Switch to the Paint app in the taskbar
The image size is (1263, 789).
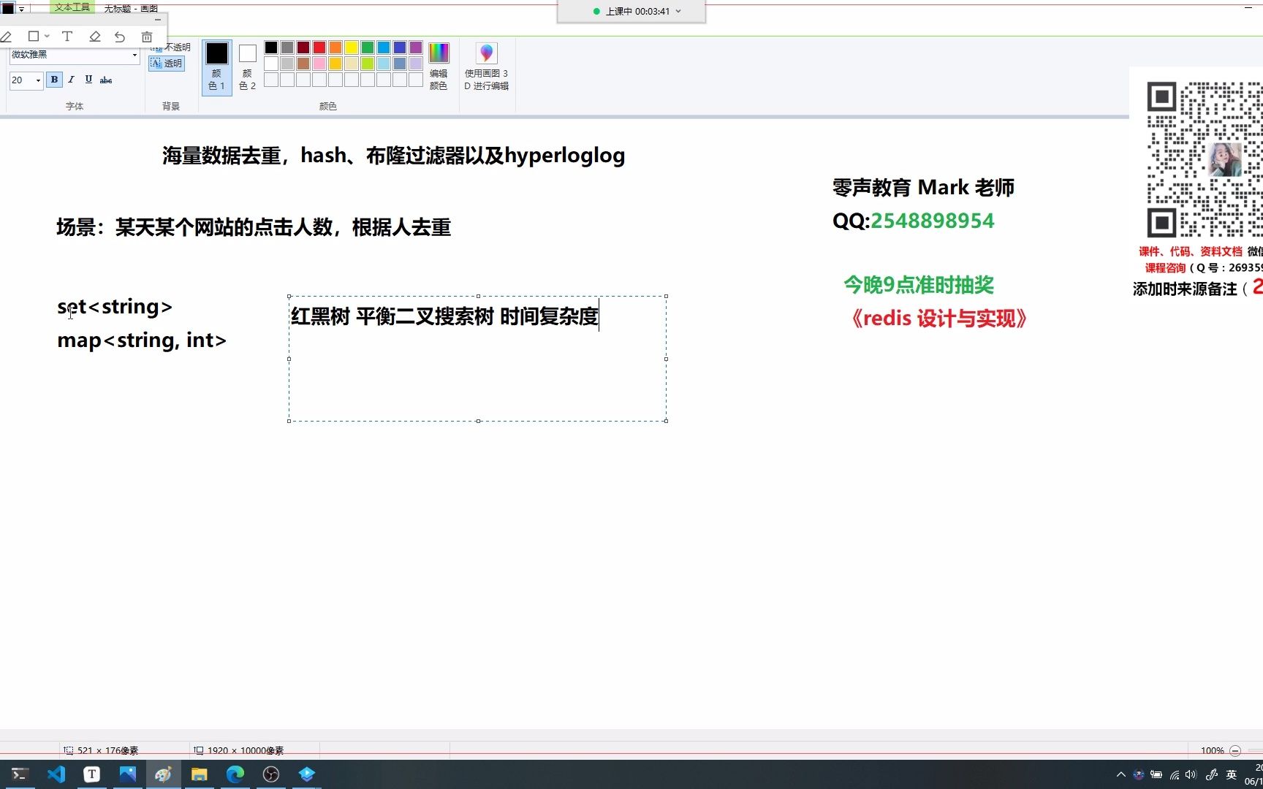tap(163, 774)
